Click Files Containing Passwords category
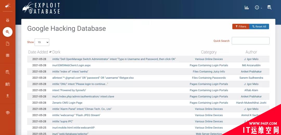281x135 pixels. pyautogui.click(x=209, y=78)
